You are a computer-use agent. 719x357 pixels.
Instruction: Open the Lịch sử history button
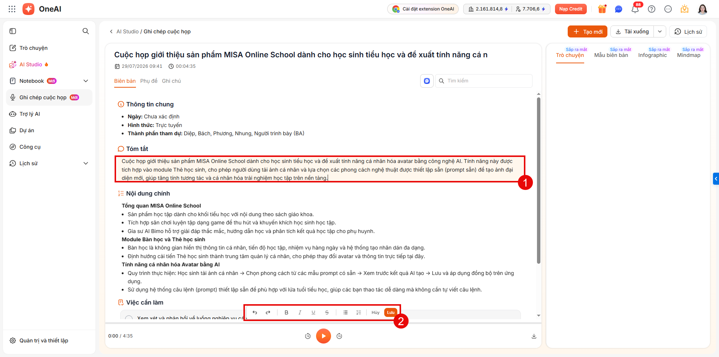coord(688,31)
